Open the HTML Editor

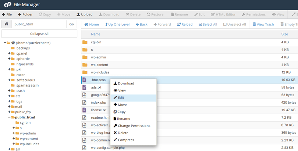(223, 14)
